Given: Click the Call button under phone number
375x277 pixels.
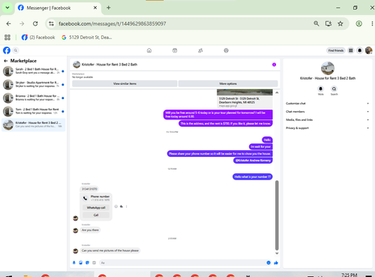Looking at the screenshot, I should pos(96,215).
